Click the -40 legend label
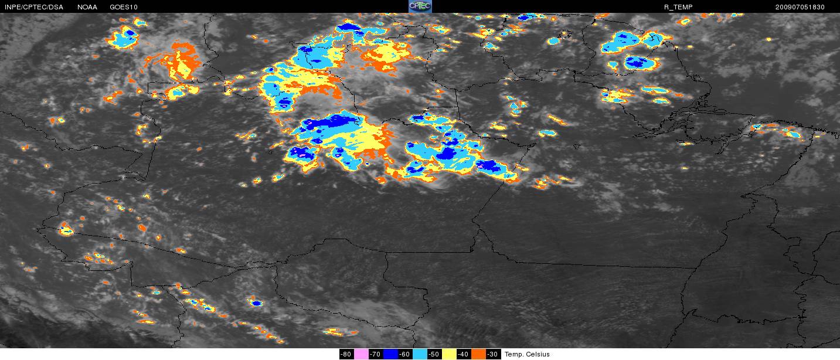The image size is (840, 360). coord(464,354)
